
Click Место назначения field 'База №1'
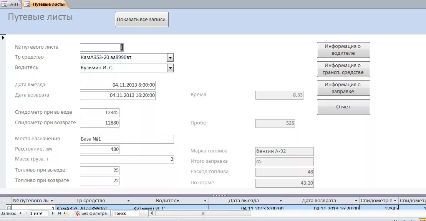[x=127, y=139]
